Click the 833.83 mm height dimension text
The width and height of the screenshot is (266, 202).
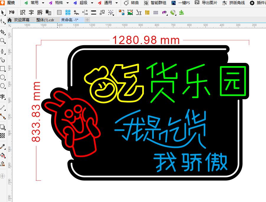[x=36, y=112]
